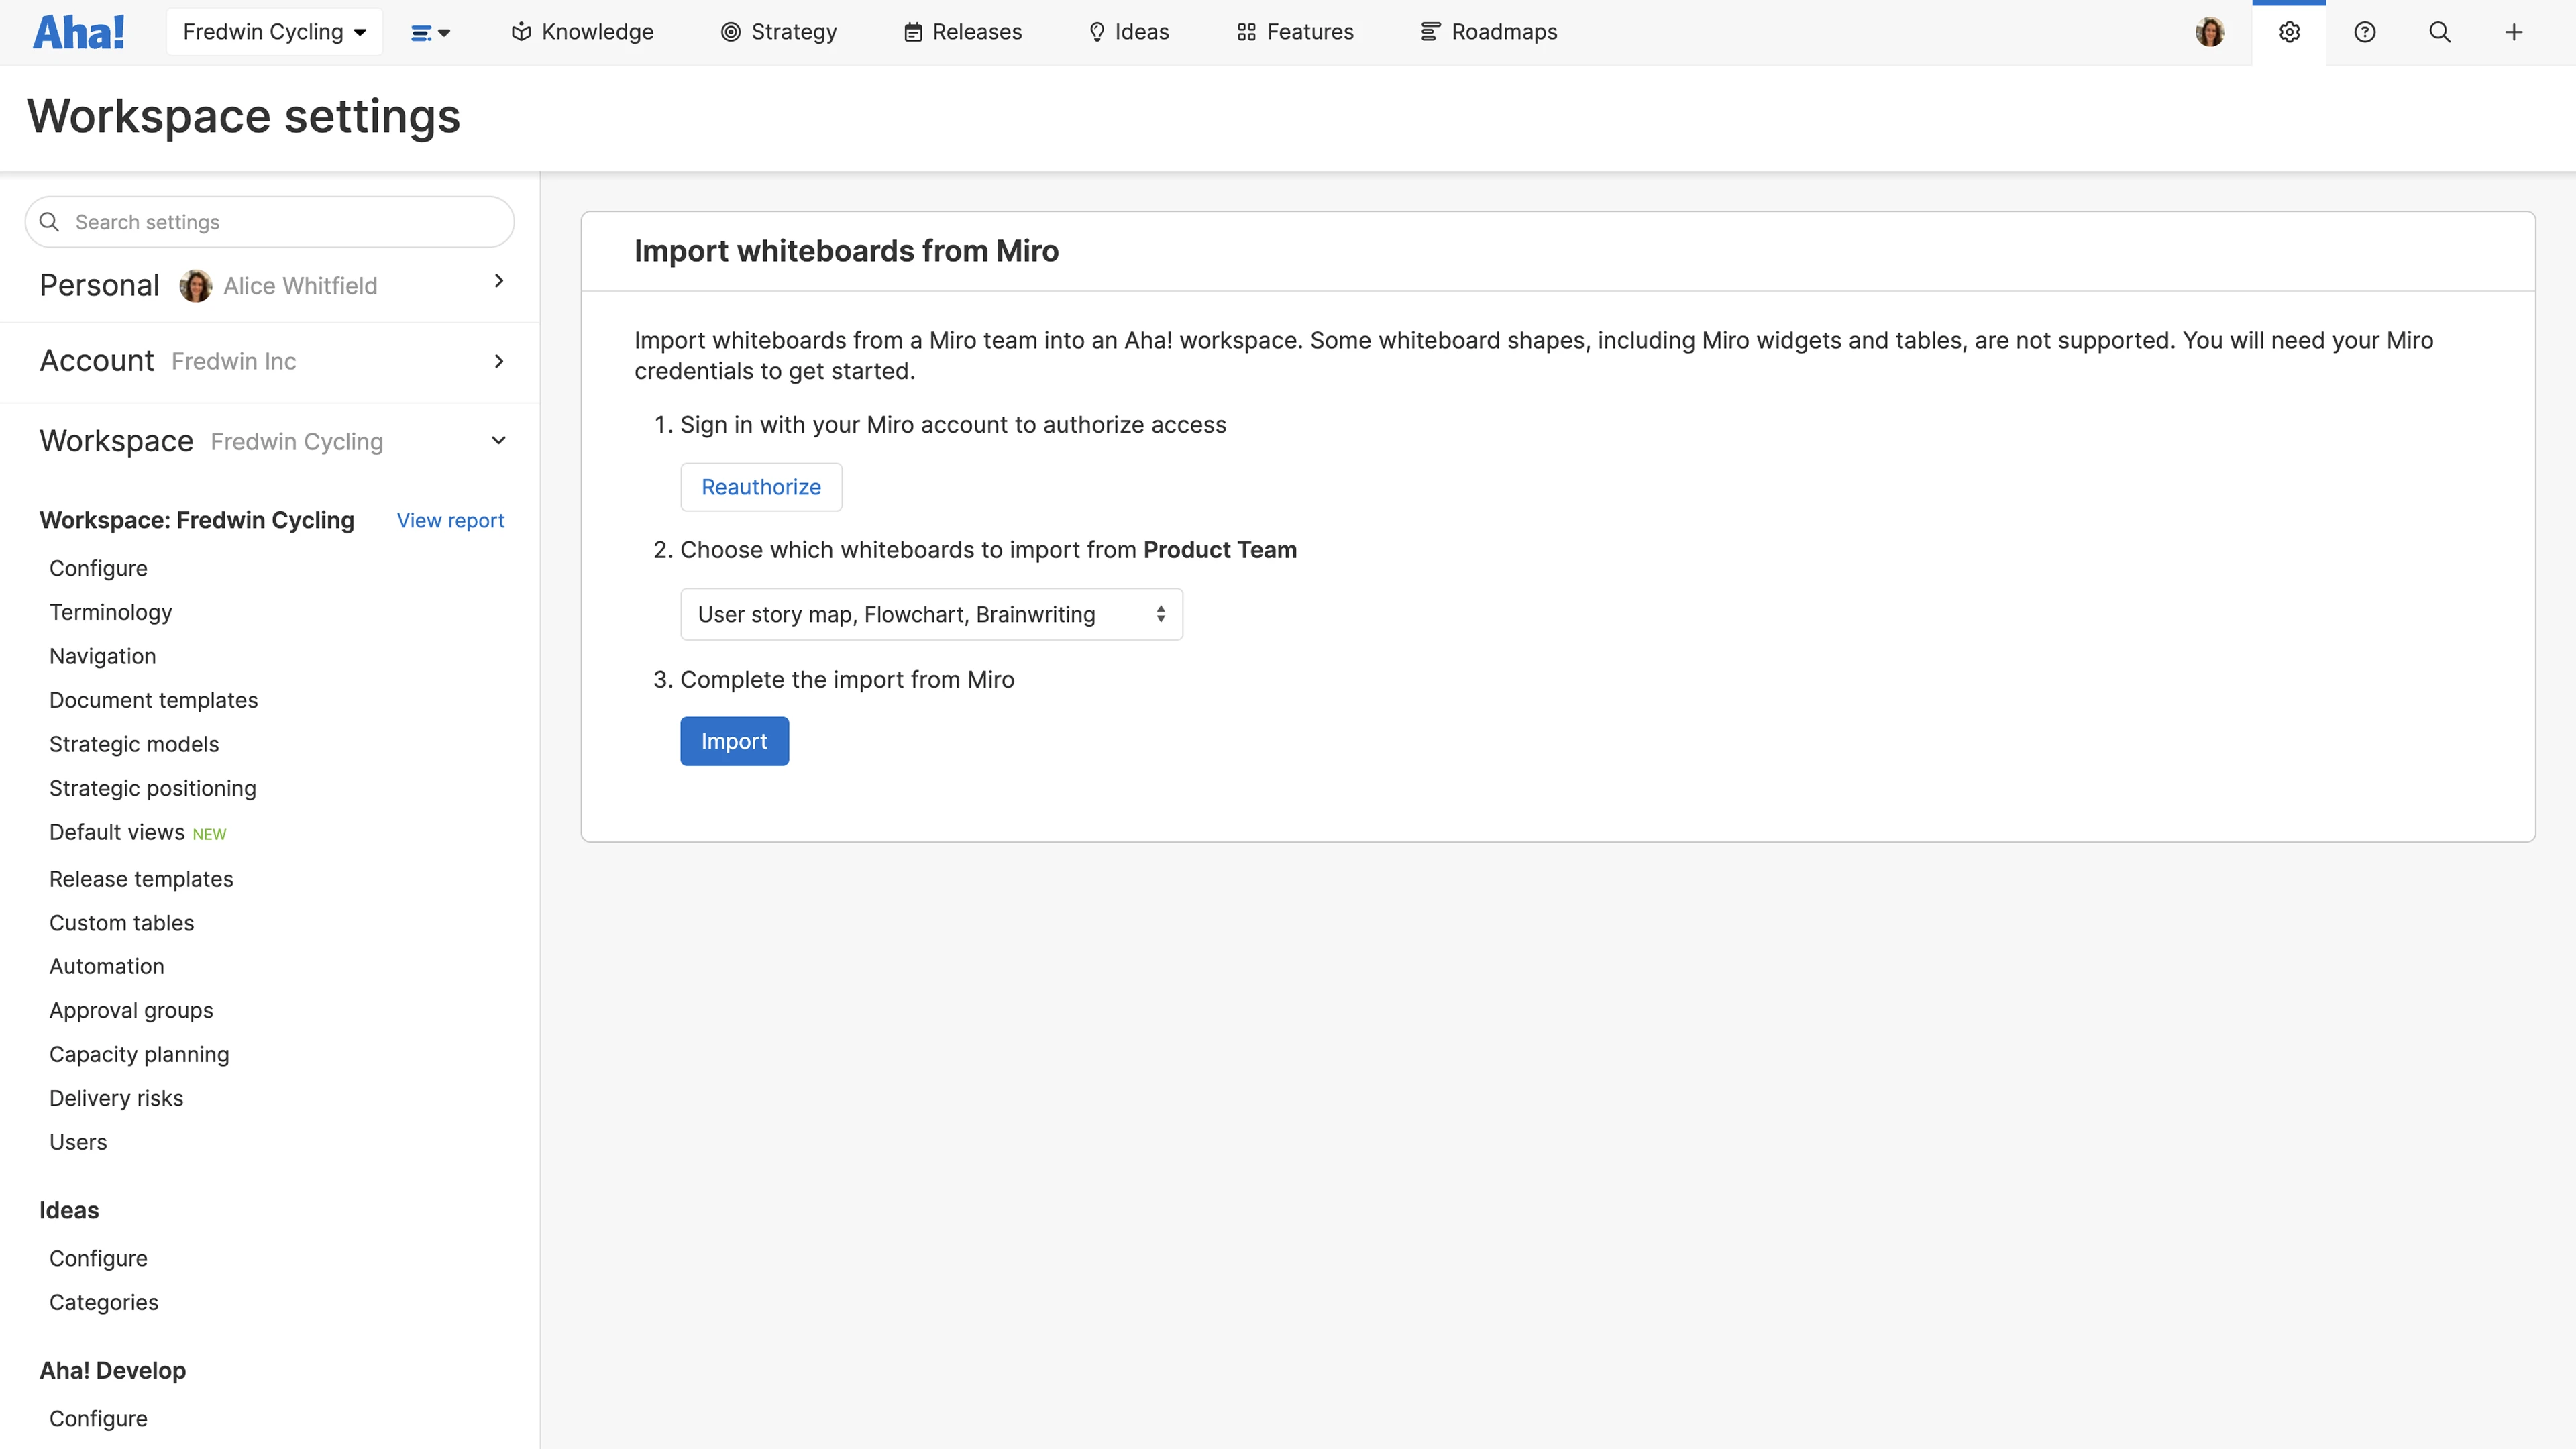Open the help question mark icon
This screenshot has width=2576, height=1449.
(2364, 32)
